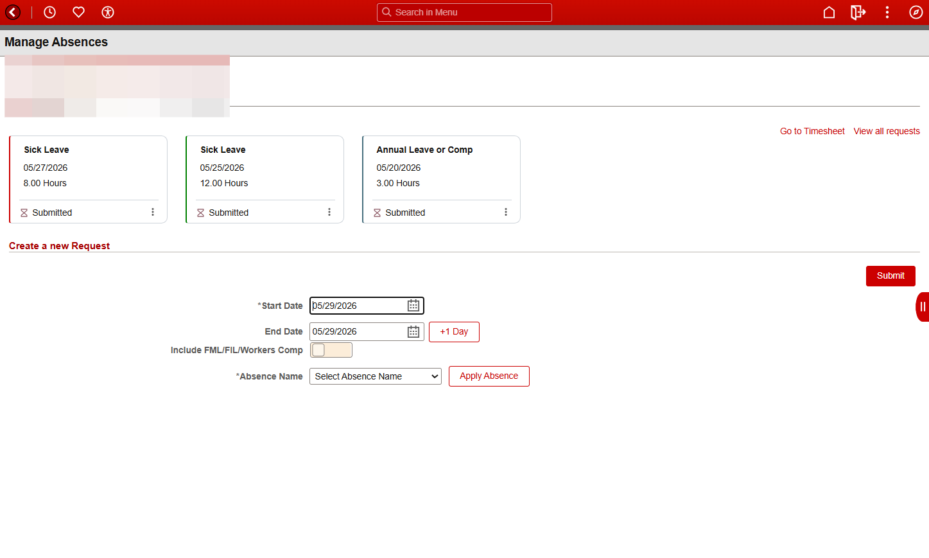
Task: Open actions menu for Annual Leave or Comp
Action: point(506,212)
